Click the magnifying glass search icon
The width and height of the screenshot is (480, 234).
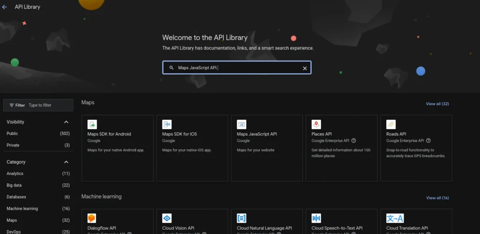172,68
